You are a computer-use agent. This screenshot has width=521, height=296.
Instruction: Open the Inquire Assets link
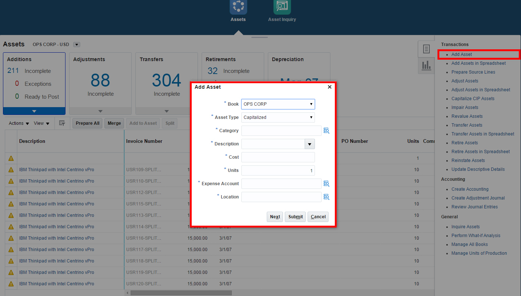[465, 227]
